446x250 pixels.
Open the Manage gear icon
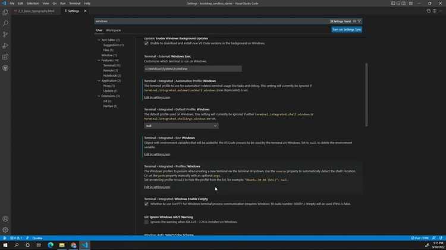tap(5, 230)
